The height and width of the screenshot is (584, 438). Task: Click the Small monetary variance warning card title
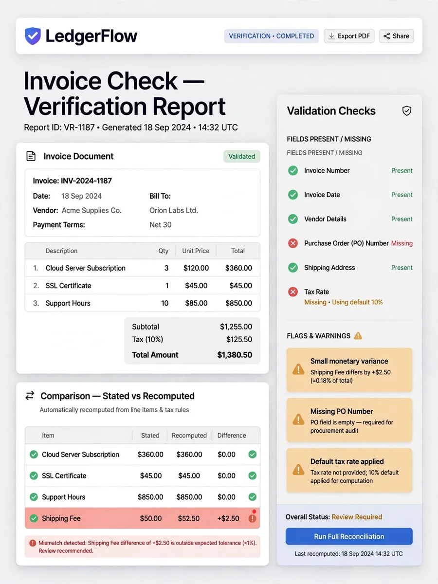click(x=349, y=361)
